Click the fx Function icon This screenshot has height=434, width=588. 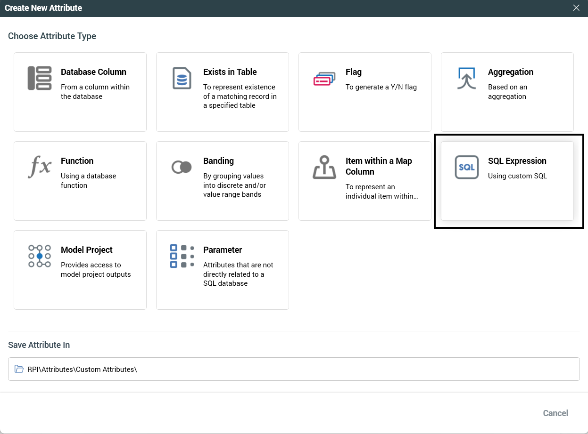point(40,167)
